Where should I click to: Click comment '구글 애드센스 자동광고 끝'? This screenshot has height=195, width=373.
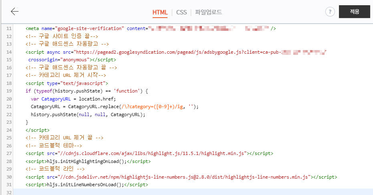(71, 68)
